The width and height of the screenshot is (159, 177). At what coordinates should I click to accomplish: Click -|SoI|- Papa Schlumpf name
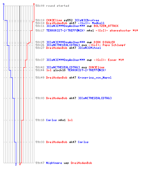(107, 45)
